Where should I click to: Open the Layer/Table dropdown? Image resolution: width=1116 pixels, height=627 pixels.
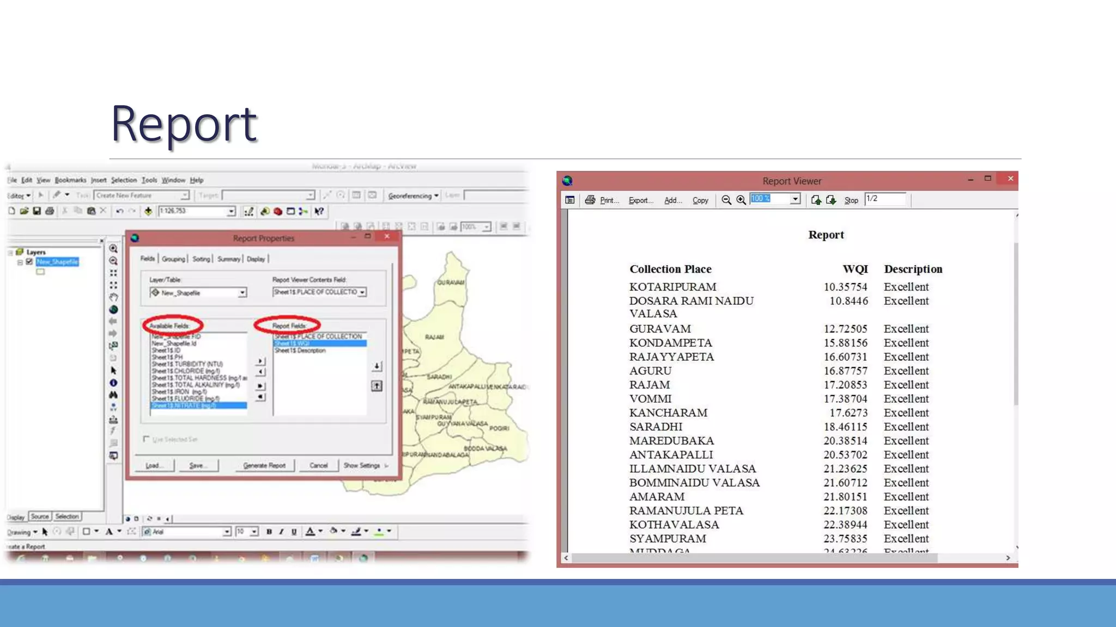point(242,293)
